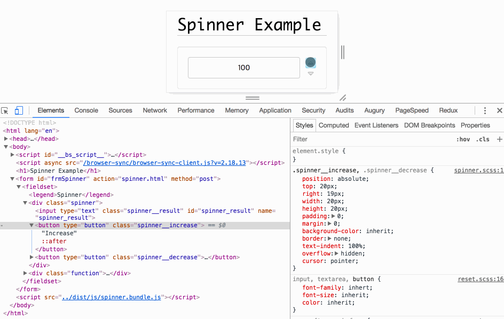This screenshot has width=504, height=319.
Task: Switch to the Elements tab
Action: 51,110
